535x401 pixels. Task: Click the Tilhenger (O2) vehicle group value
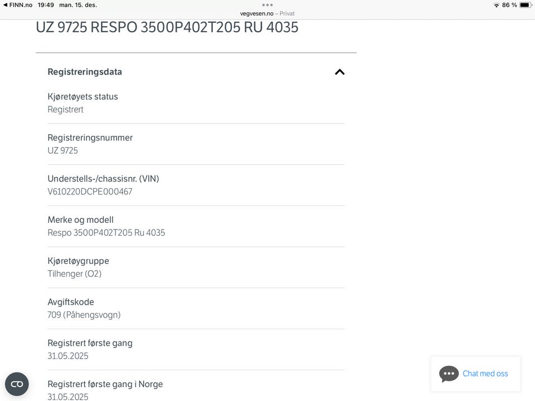[x=74, y=274]
